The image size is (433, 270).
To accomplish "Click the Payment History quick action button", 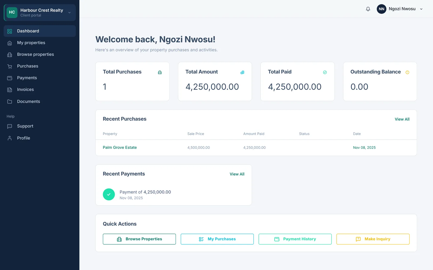I will click(295, 239).
